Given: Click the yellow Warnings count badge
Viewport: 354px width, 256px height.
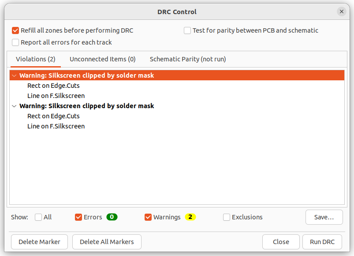Looking at the screenshot, I should [190, 217].
